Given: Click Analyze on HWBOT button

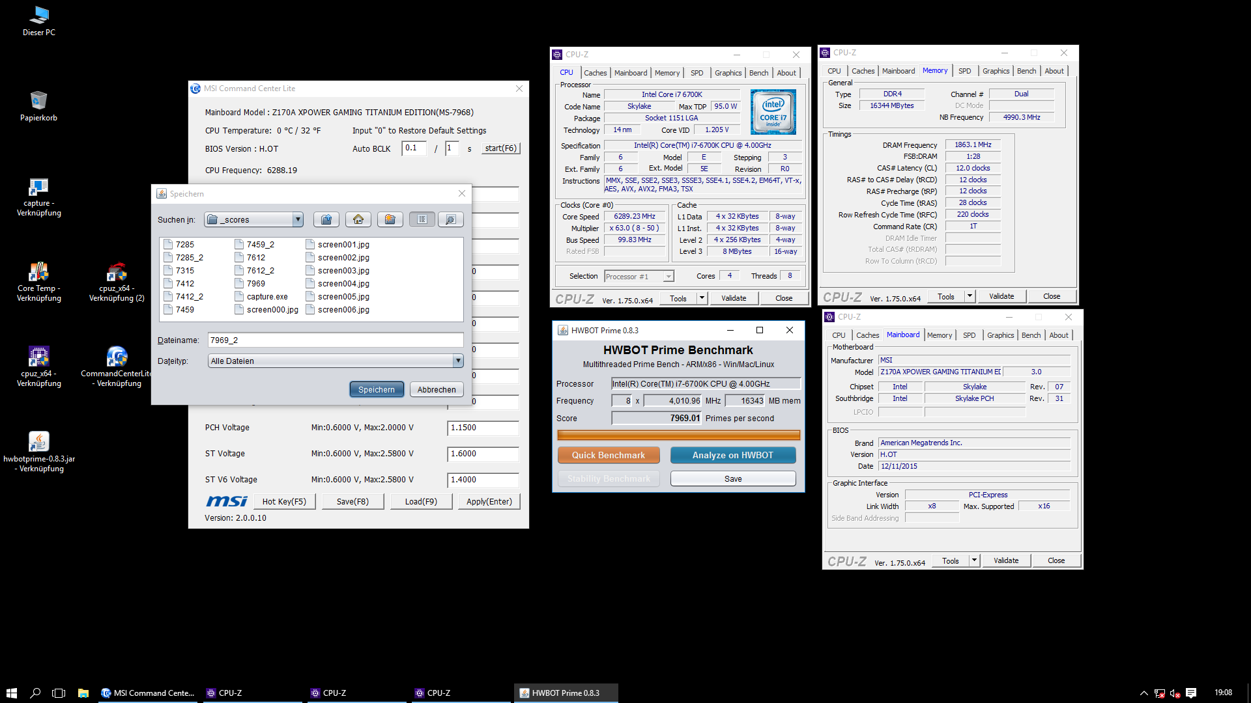Looking at the screenshot, I should click(x=733, y=455).
